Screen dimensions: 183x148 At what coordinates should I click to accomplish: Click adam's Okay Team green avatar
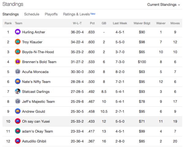(x=17, y=131)
